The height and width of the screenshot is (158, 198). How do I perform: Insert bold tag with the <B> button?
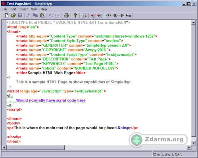[x=122, y=15]
